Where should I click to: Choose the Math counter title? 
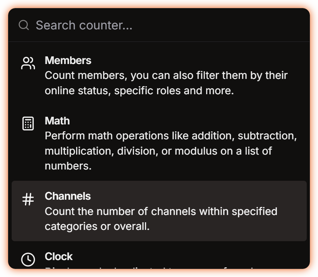57,121
